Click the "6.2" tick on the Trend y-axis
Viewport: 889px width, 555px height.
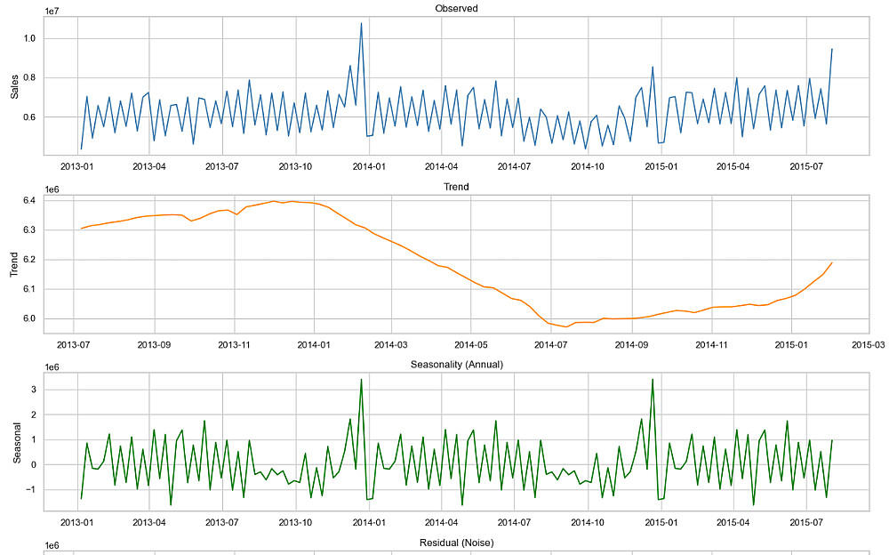(x=29, y=260)
